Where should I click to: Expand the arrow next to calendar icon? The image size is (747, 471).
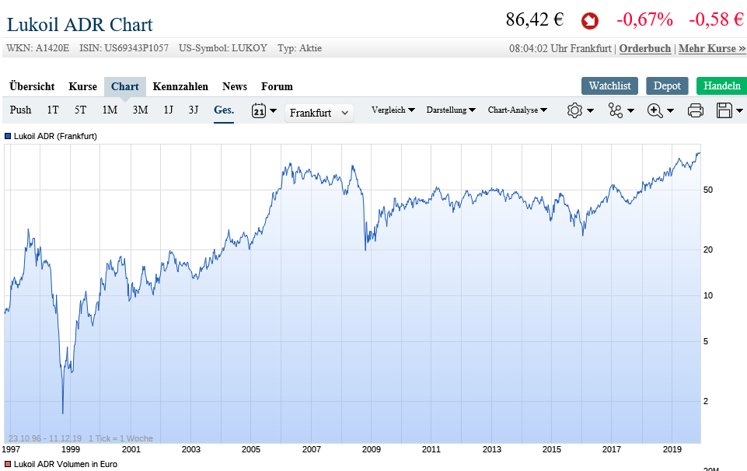pos(273,110)
